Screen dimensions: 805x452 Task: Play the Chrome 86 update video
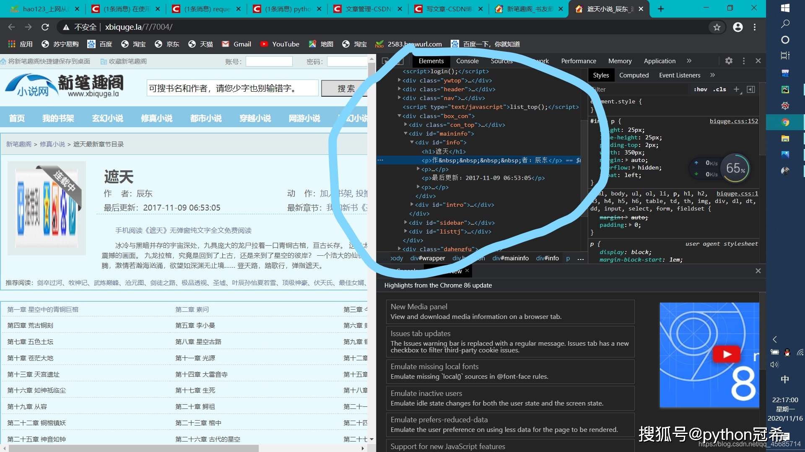[726, 354]
